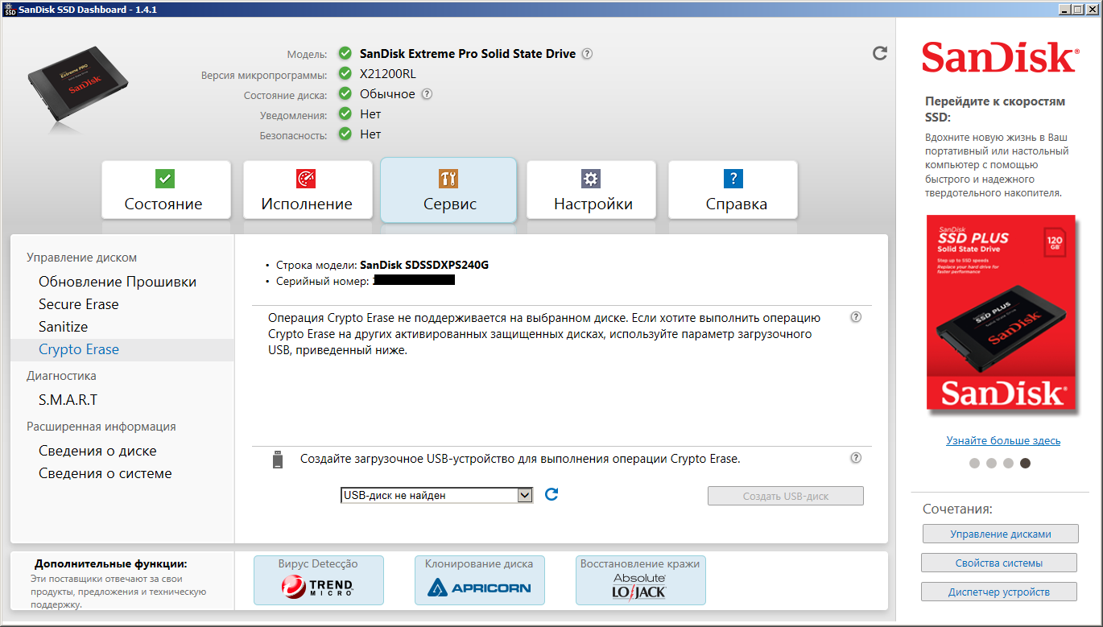Click the green check next to Состояние диска
Image resolution: width=1103 pixels, height=627 pixels.
(345, 94)
